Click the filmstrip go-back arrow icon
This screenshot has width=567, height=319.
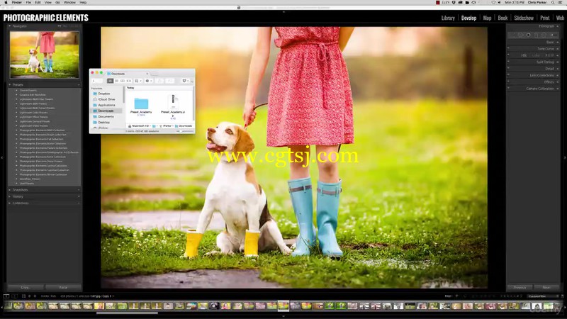coord(30,296)
